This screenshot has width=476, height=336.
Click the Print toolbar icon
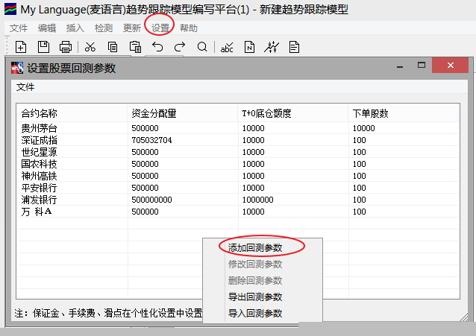(x=66, y=48)
